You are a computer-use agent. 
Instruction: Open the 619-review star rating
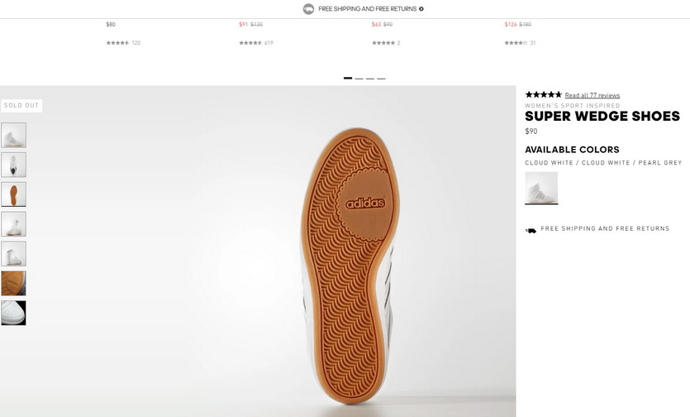click(250, 43)
